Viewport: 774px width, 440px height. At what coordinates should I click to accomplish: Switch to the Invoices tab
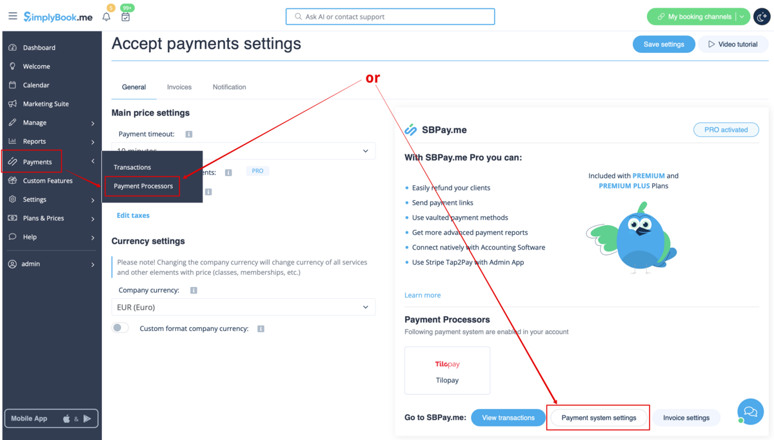tap(179, 87)
